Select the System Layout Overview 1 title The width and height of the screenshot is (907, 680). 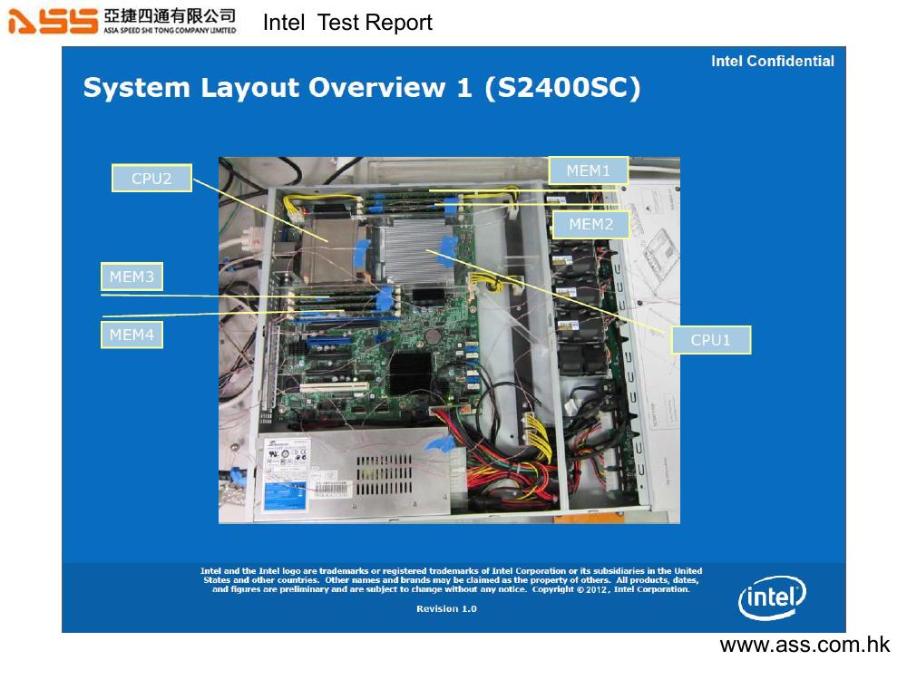362,88
